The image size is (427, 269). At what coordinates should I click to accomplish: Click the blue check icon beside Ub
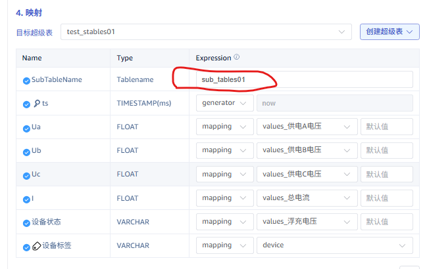pos(26,151)
